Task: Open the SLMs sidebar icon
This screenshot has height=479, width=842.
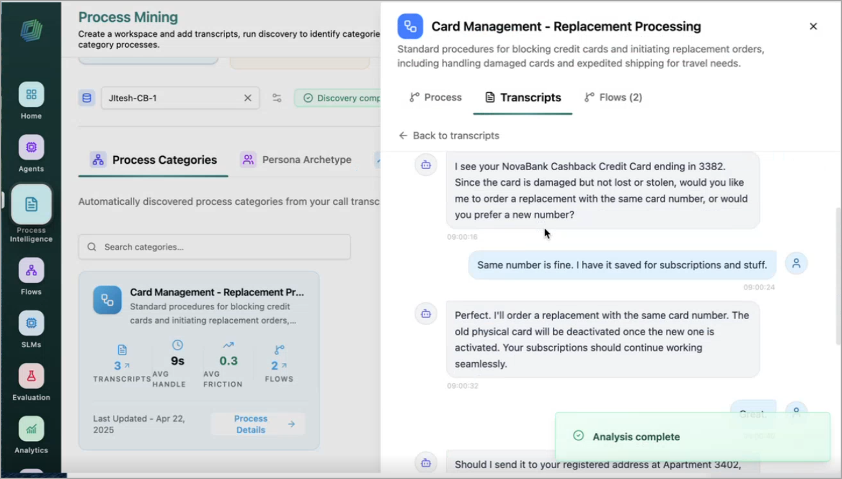Action: click(31, 324)
